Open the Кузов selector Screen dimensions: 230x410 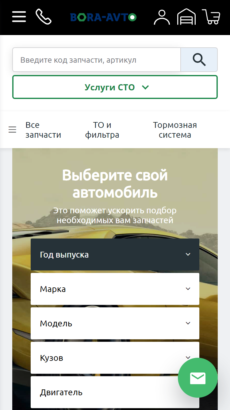tap(115, 358)
